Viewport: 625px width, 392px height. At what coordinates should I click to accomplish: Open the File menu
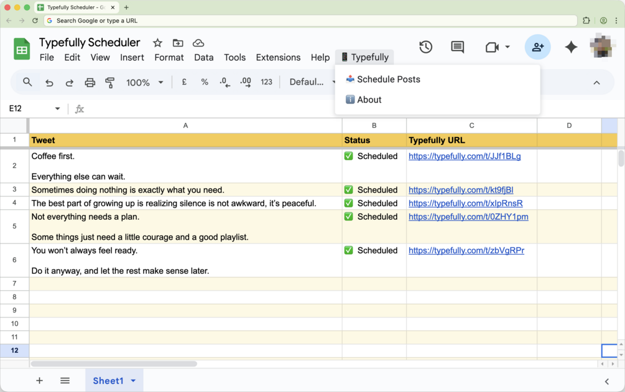(x=47, y=57)
